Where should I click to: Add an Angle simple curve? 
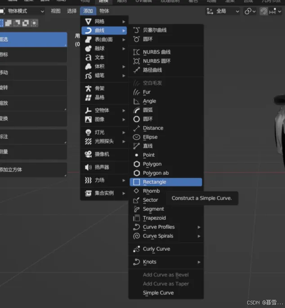tap(166, 101)
